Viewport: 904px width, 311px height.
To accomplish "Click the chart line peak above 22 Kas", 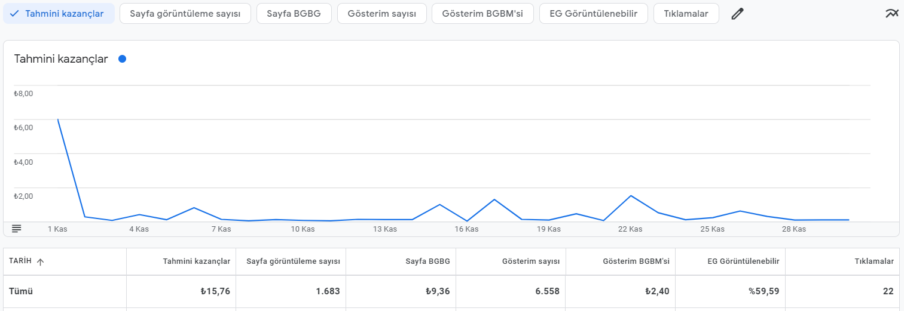I will (x=630, y=196).
